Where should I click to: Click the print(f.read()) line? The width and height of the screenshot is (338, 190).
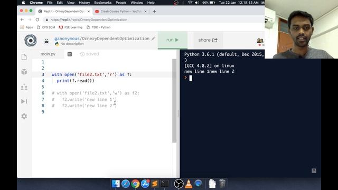[x=76, y=81]
